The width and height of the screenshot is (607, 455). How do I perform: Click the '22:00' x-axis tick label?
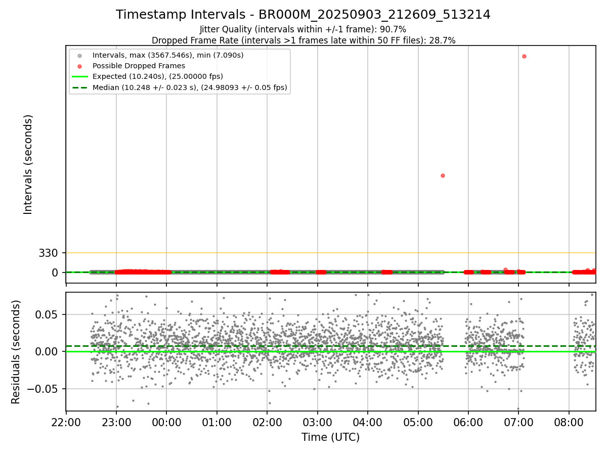66,422
